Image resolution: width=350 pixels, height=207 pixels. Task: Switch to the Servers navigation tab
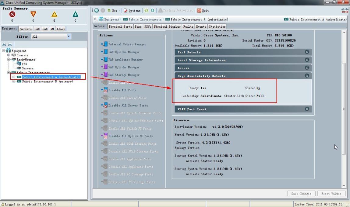pos(26,29)
